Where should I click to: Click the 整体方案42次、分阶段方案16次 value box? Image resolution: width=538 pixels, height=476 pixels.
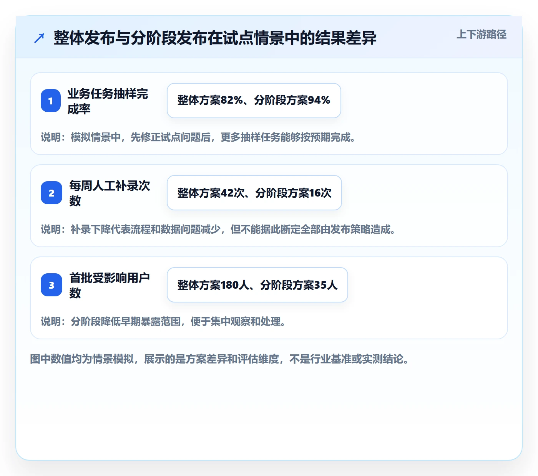click(x=254, y=193)
